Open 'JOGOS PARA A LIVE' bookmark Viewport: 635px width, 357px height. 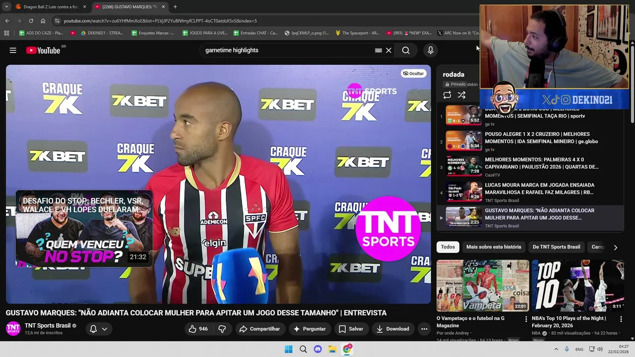tap(205, 33)
